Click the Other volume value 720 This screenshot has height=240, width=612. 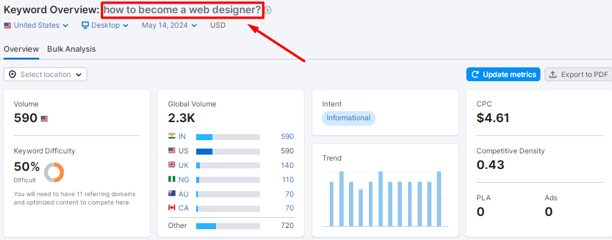pos(287,226)
